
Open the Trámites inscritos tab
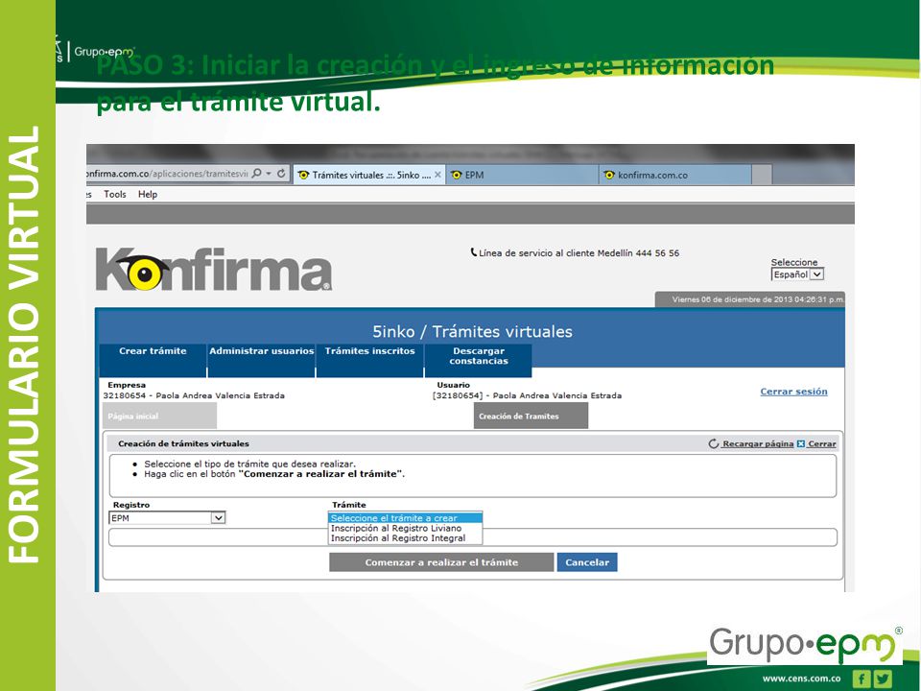(370, 360)
